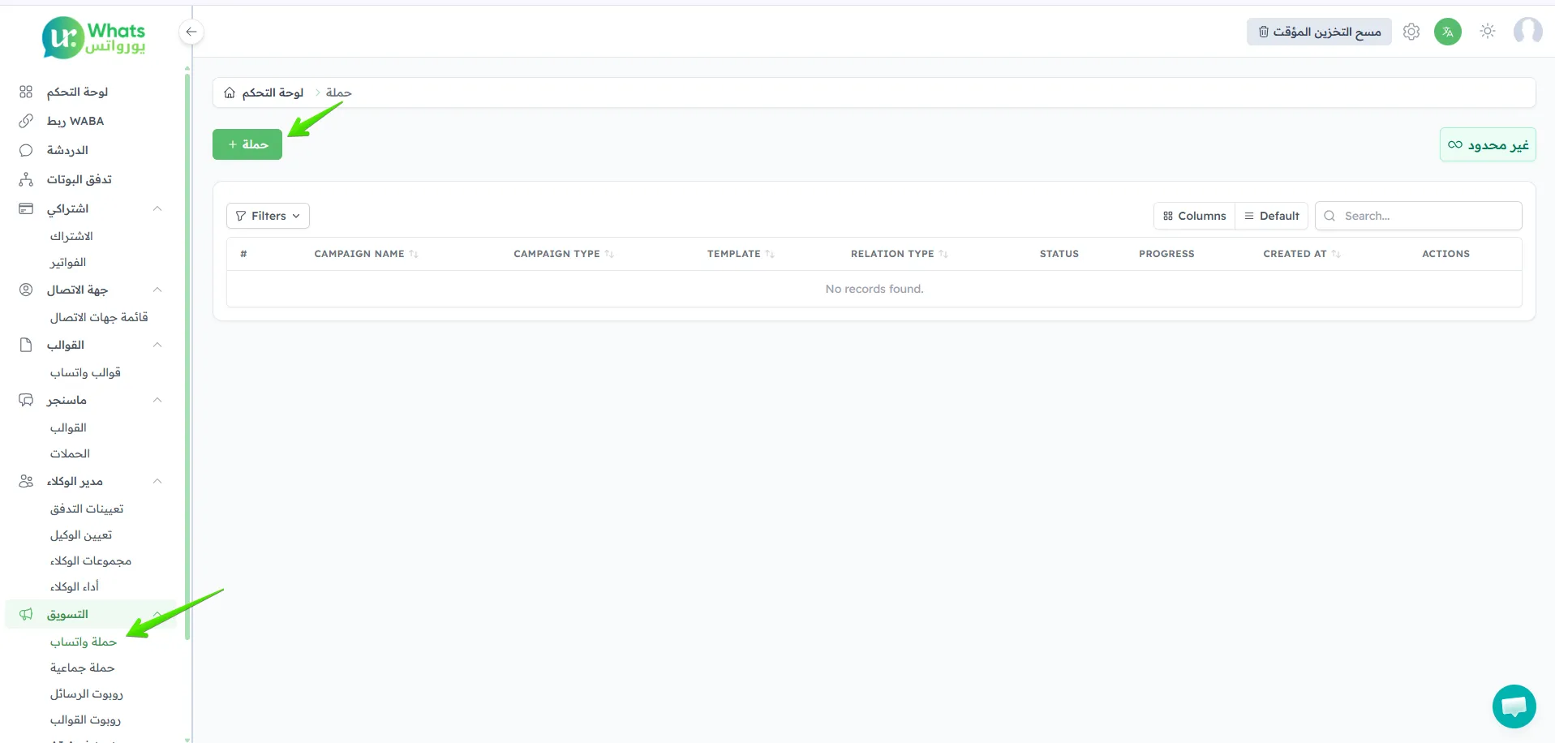
Task: Click the home icon in breadcrumb
Action: [x=230, y=92]
